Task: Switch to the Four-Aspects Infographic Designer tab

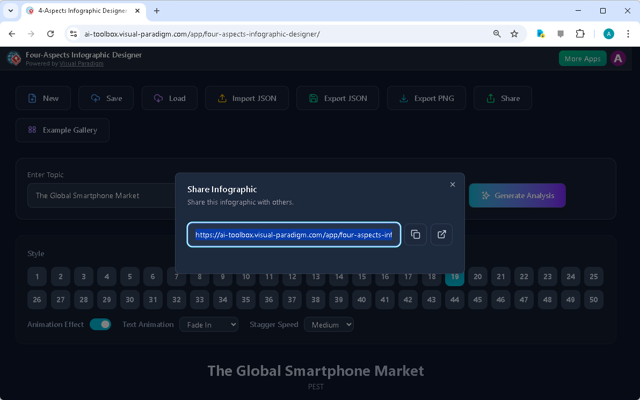Action: point(81,11)
